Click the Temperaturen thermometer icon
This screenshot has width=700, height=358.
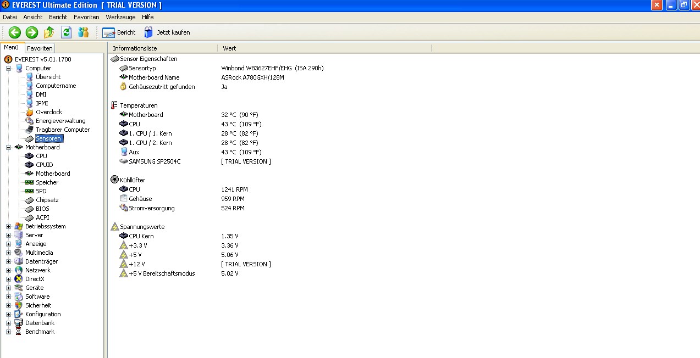tap(114, 105)
